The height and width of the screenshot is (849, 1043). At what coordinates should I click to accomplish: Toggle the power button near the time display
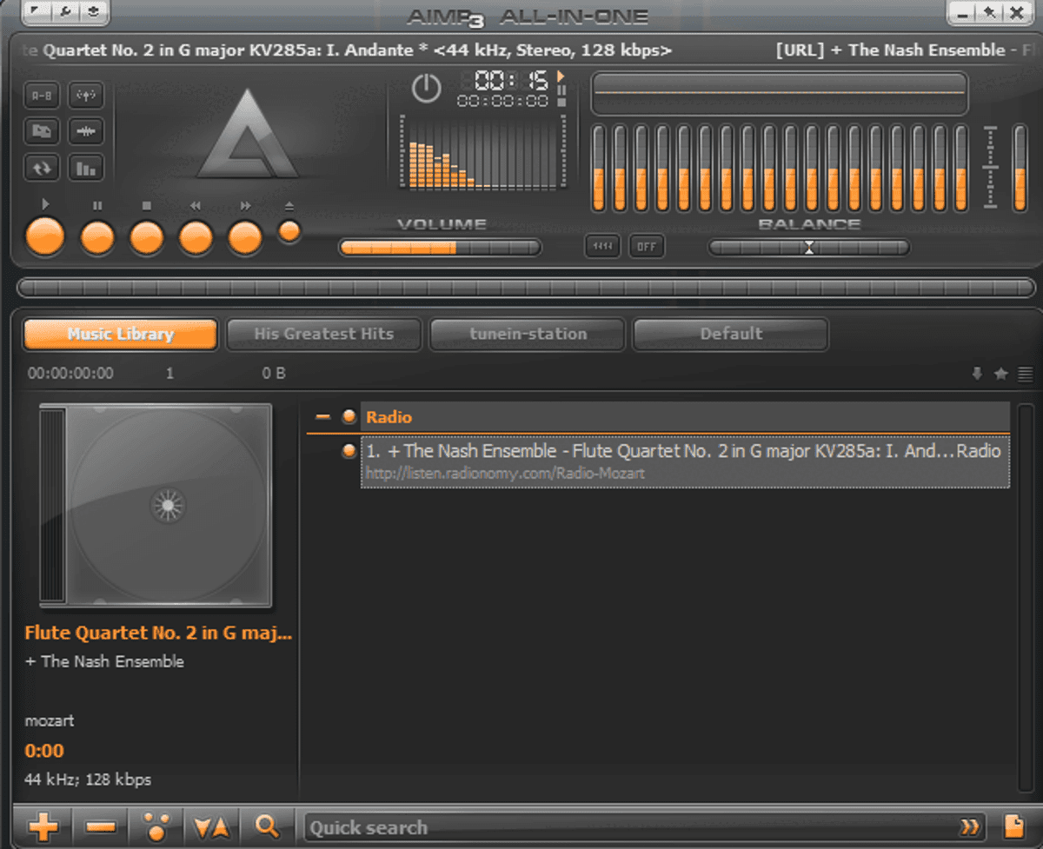[427, 90]
